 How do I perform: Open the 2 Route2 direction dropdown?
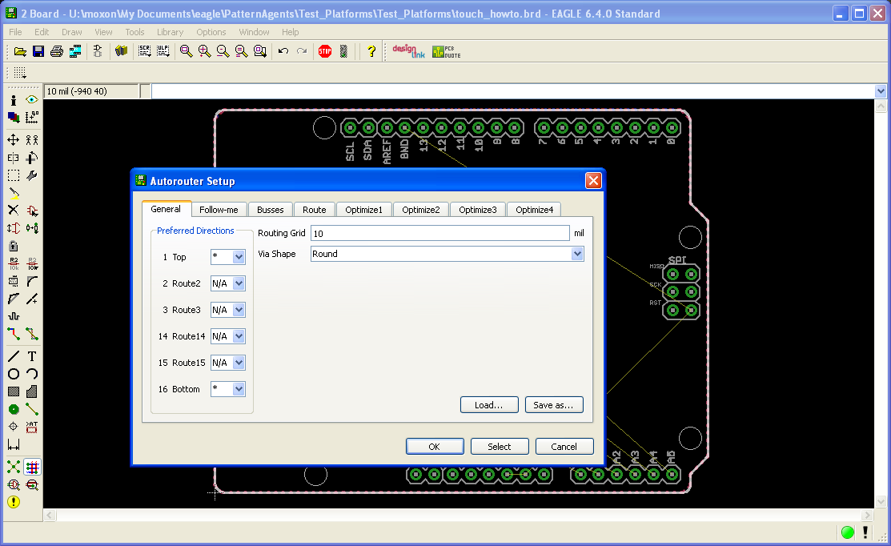[x=239, y=283]
